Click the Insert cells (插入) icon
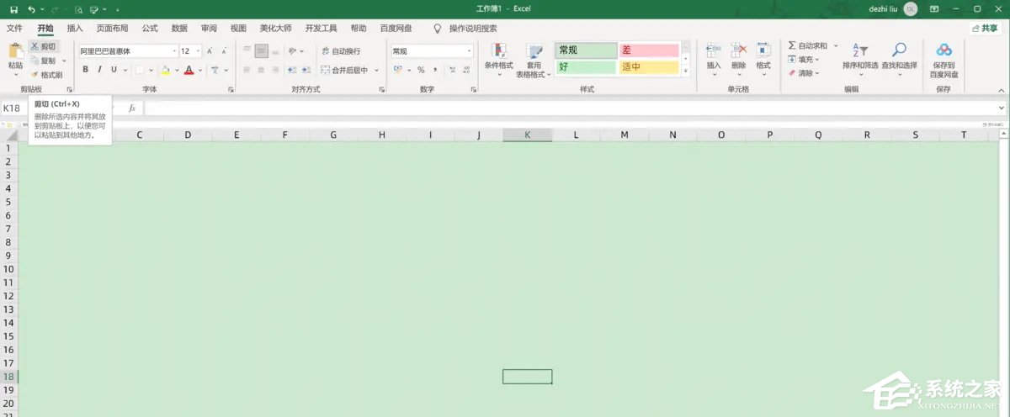1010x417 pixels. [714, 51]
